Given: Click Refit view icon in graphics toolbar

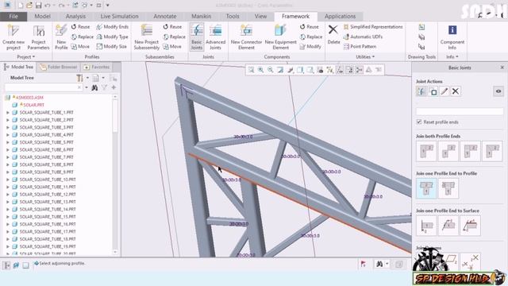Looking at the screenshot, I should pyautogui.click(x=251, y=70).
